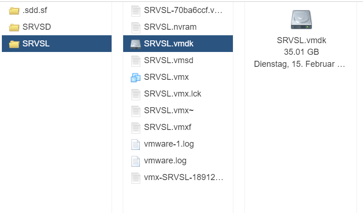
Task: Select the vmx-SRVSL-18912 file
Action: point(184,178)
